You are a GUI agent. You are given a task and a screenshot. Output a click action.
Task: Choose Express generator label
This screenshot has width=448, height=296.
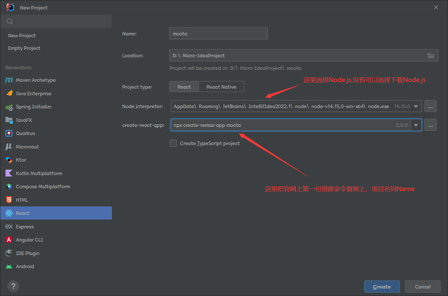tap(25, 226)
